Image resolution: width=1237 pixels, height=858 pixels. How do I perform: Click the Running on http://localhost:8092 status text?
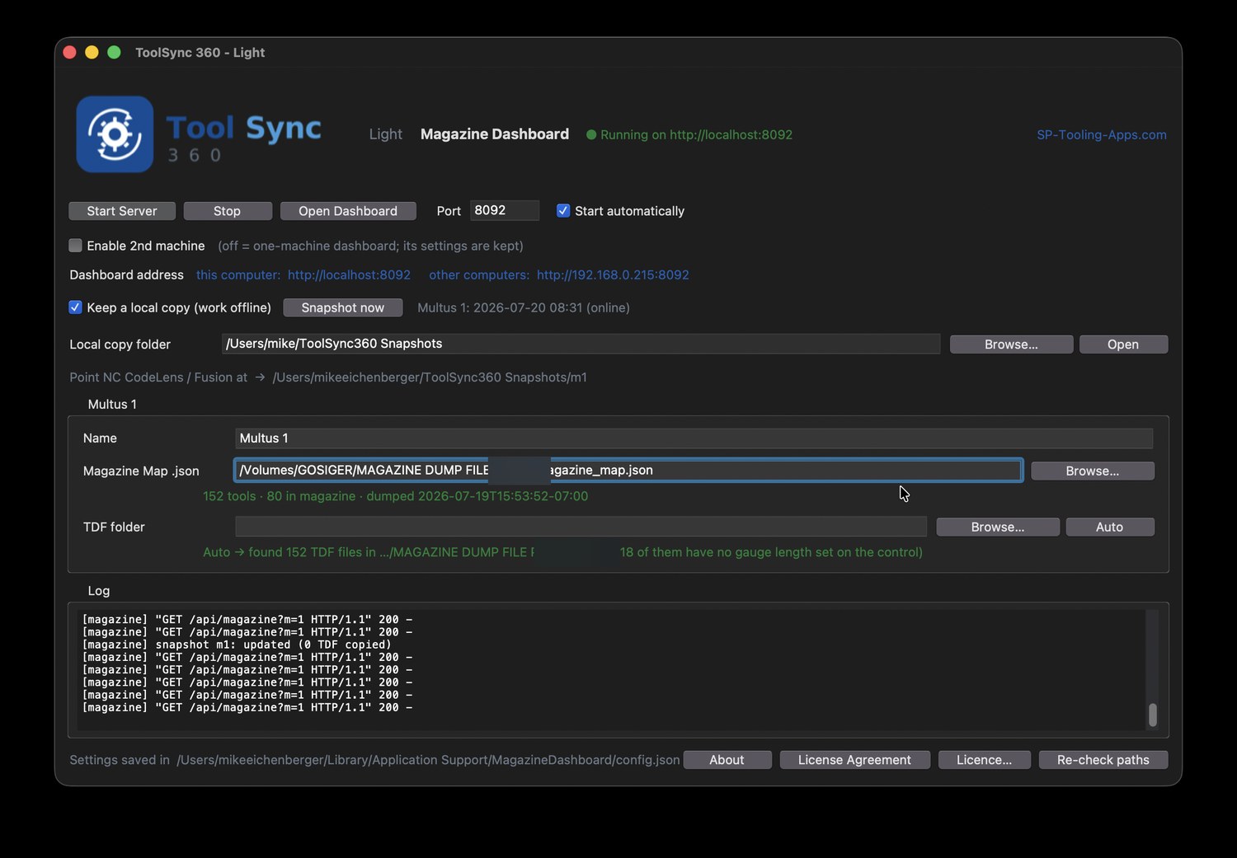[x=696, y=135]
